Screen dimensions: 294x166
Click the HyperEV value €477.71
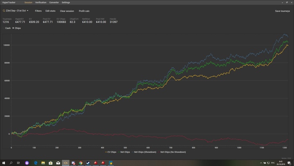click(x=20, y=22)
